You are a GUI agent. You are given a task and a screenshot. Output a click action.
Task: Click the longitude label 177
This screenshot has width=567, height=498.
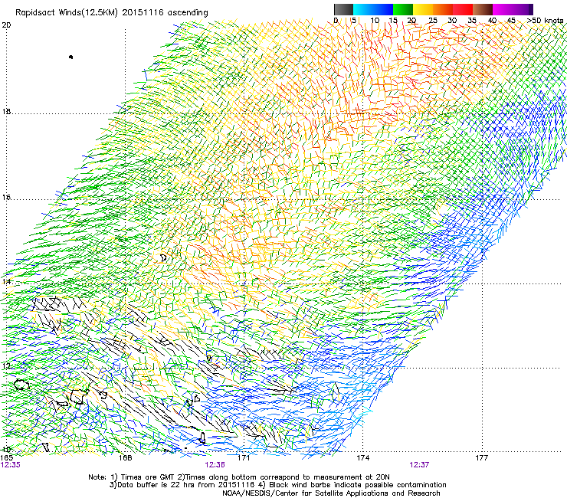[481, 458]
